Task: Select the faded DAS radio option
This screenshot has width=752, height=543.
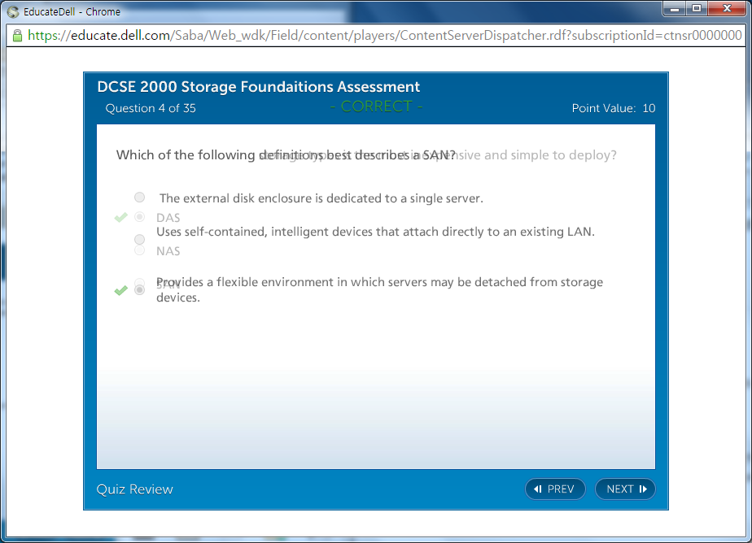Action: [x=140, y=217]
